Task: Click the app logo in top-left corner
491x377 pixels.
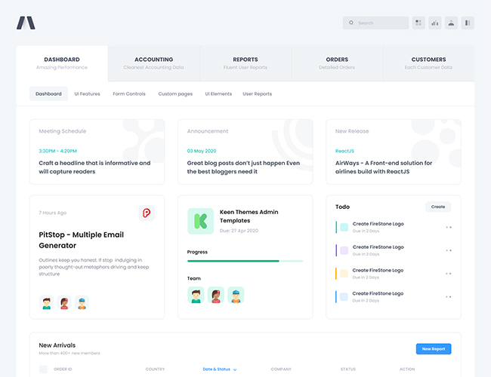Action: [26, 23]
